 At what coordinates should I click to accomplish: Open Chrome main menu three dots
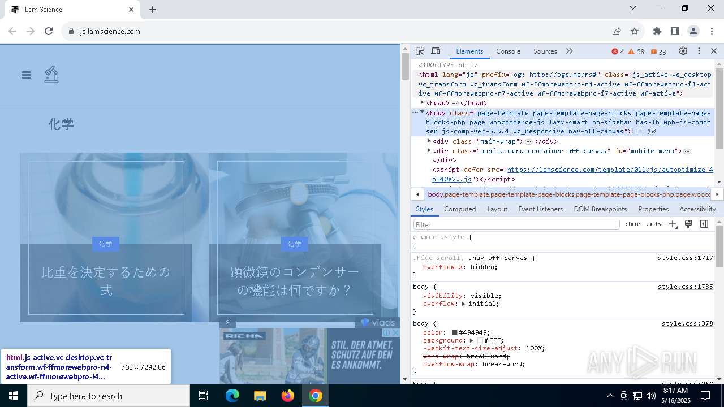(x=711, y=31)
